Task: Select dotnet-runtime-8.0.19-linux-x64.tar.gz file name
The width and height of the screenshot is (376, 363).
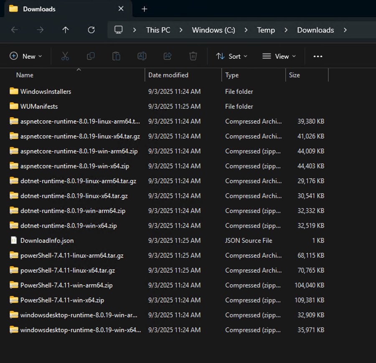Action: [x=74, y=196]
